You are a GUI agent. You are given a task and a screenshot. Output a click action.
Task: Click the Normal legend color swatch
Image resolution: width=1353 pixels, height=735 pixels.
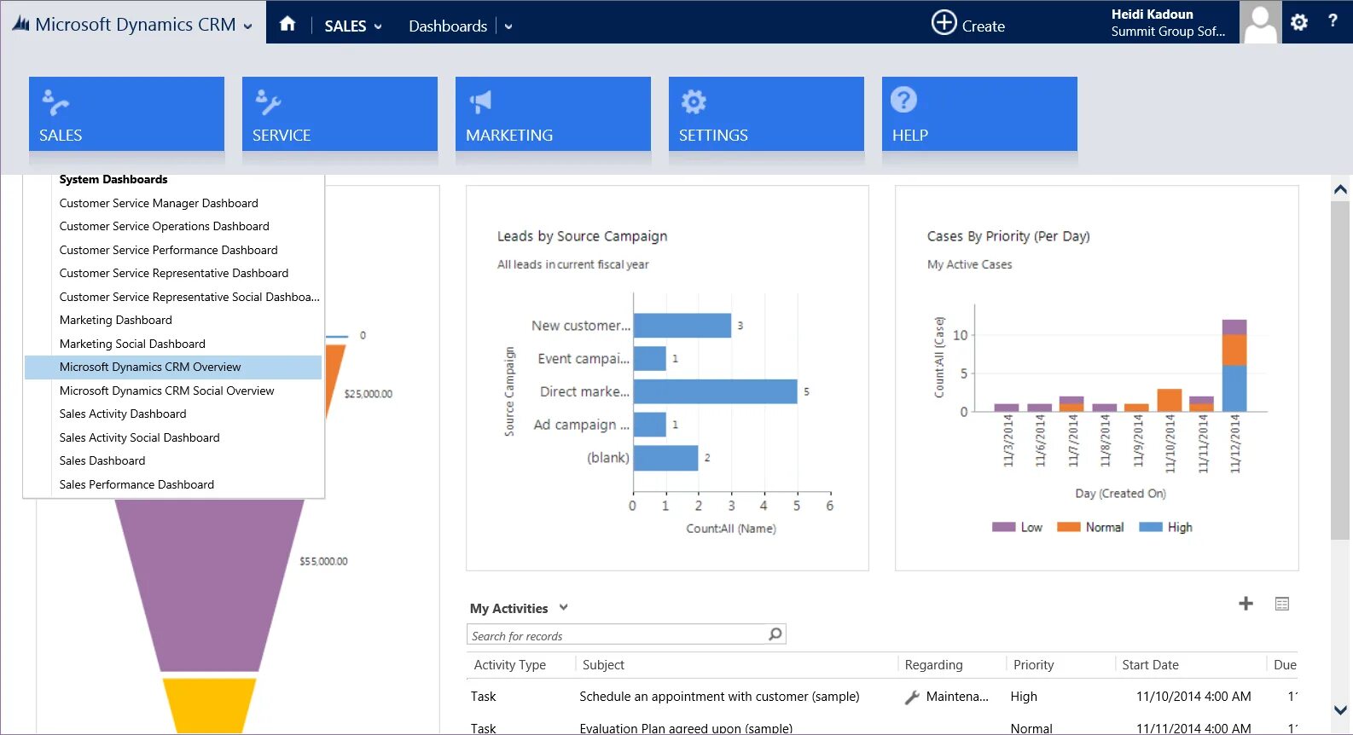coord(1068,527)
